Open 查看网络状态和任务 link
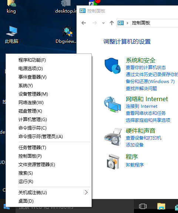 coord(146,113)
